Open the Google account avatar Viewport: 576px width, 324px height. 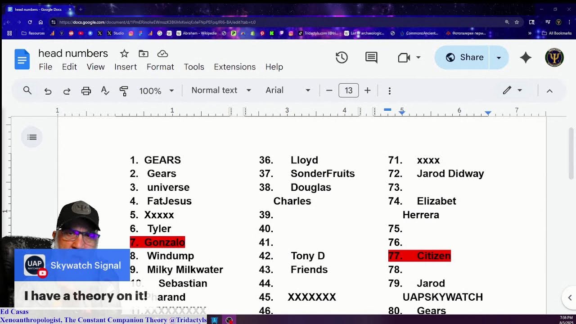click(554, 57)
